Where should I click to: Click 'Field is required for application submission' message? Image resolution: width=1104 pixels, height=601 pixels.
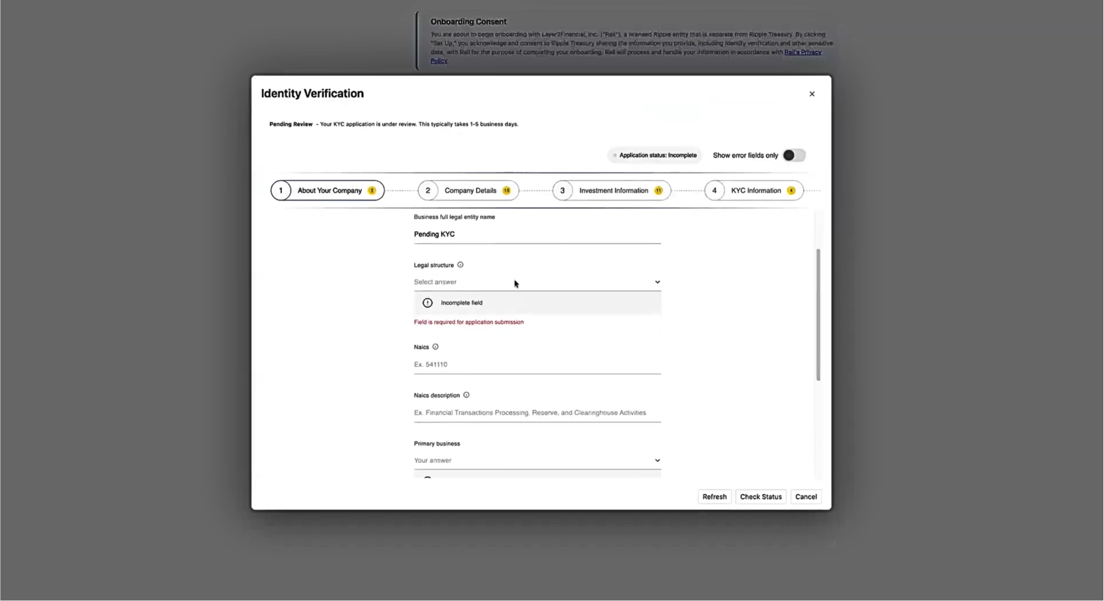click(x=469, y=322)
